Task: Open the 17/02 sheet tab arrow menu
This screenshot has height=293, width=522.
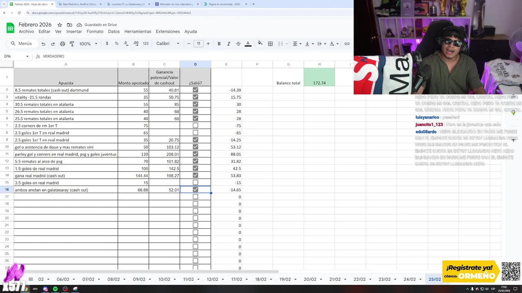Action: pyautogui.click(x=247, y=280)
